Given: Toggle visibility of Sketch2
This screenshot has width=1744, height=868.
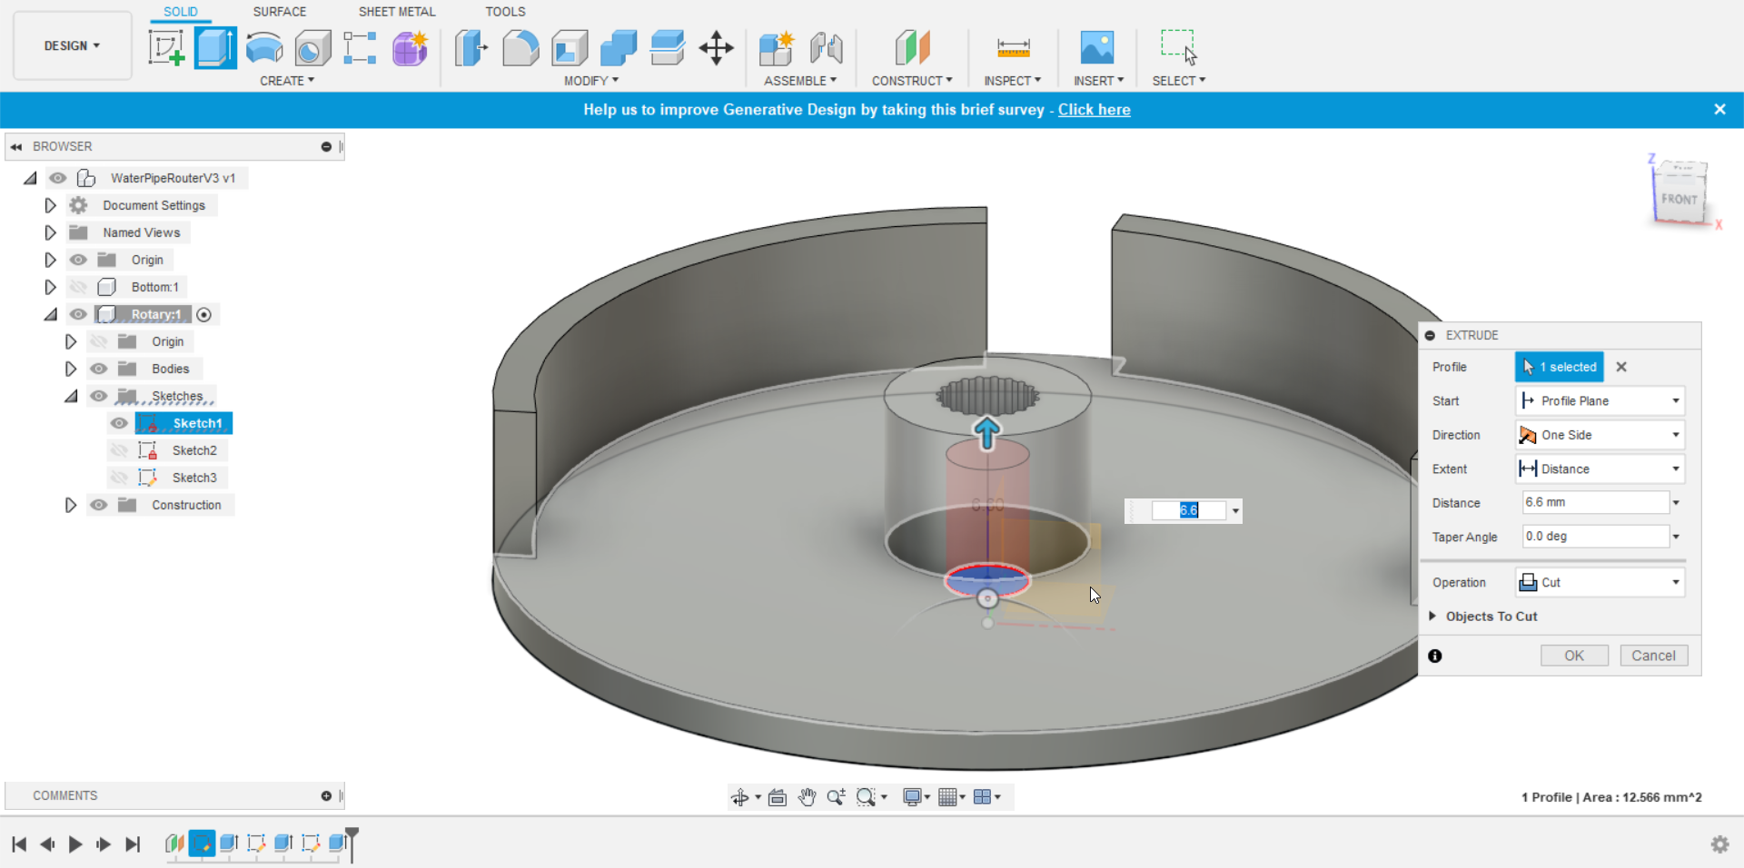Looking at the screenshot, I should (119, 450).
